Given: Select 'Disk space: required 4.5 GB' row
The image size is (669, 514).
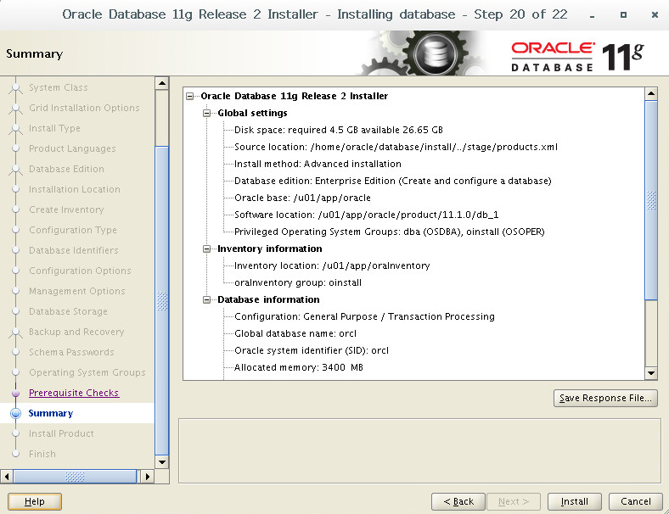Looking at the screenshot, I should pyautogui.click(x=339, y=130).
